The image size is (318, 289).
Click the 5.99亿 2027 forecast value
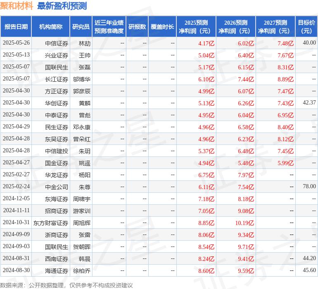click(285, 163)
